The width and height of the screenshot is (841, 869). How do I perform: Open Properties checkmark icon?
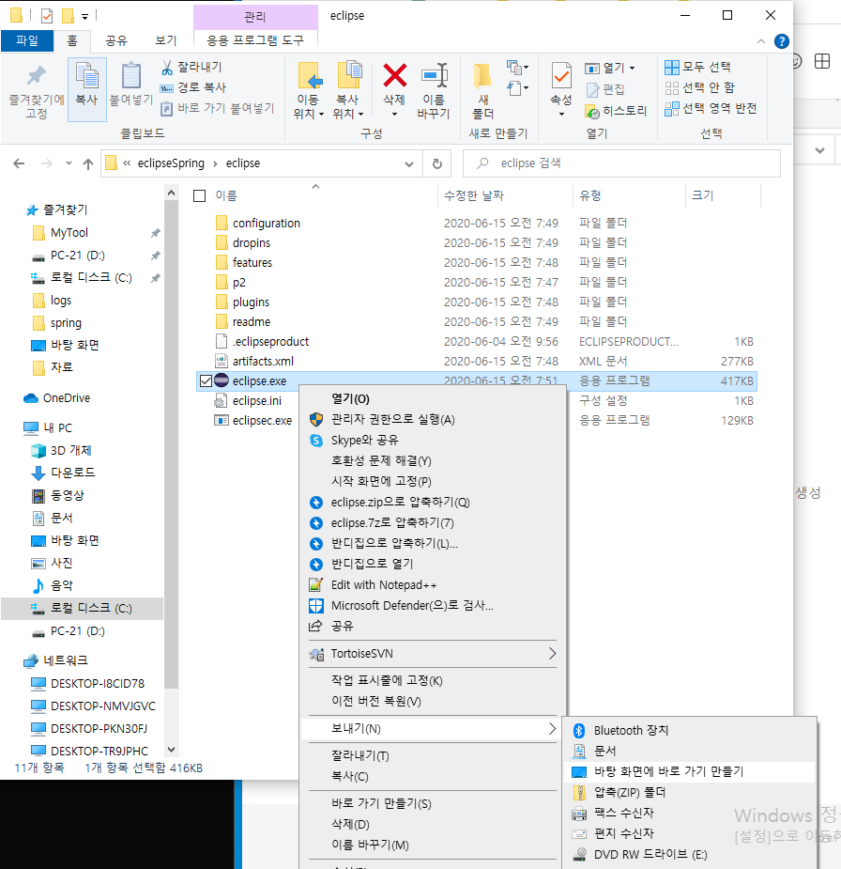pyautogui.click(x=561, y=75)
